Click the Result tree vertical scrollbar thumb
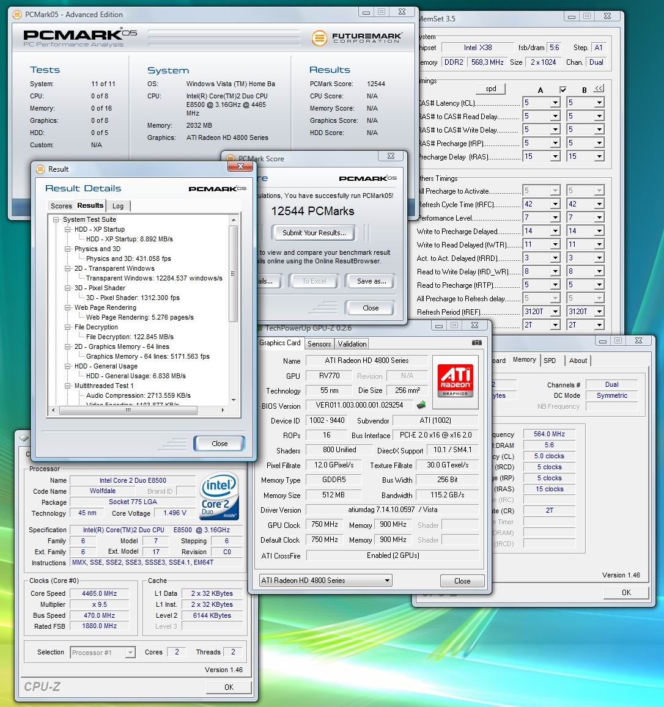The image size is (664, 707). click(x=233, y=274)
